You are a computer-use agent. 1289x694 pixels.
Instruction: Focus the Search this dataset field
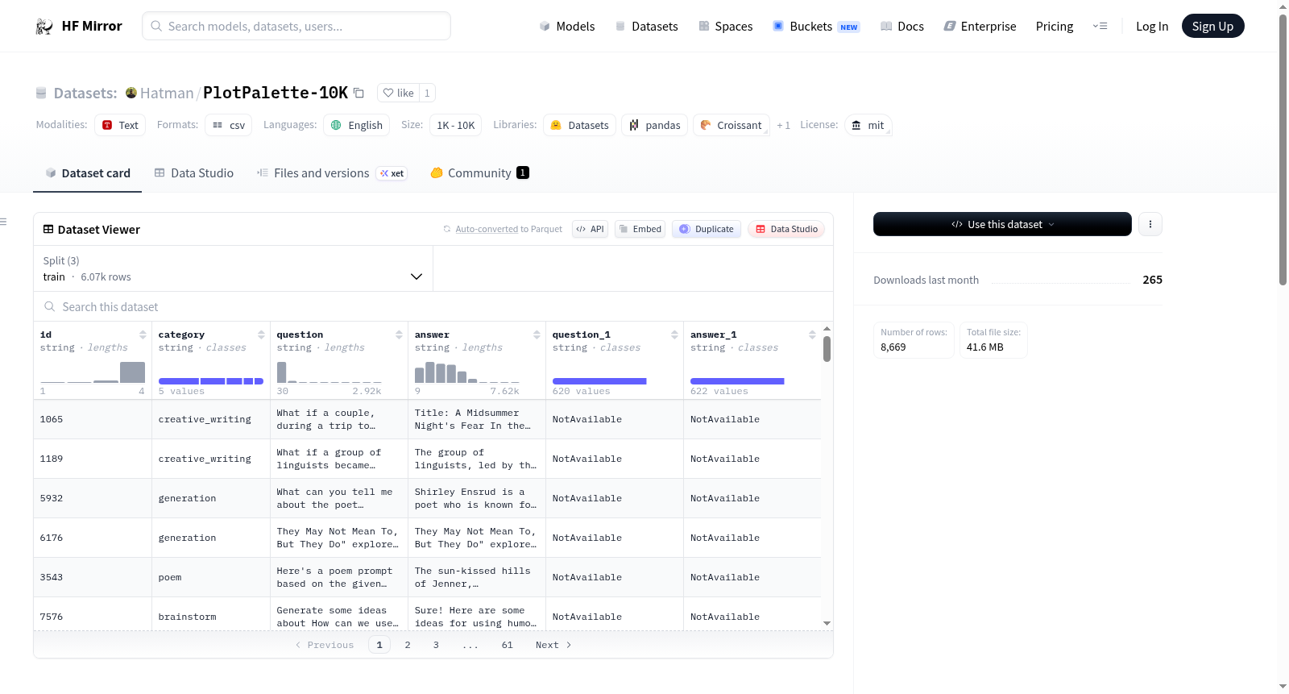click(x=433, y=307)
